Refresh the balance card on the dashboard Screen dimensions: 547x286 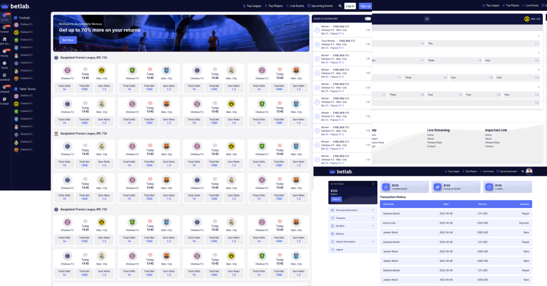373,184
